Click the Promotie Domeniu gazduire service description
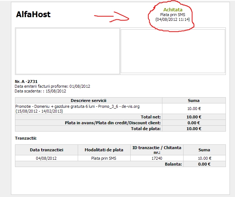The width and height of the screenshot is (235, 197). pyautogui.click(x=77, y=109)
